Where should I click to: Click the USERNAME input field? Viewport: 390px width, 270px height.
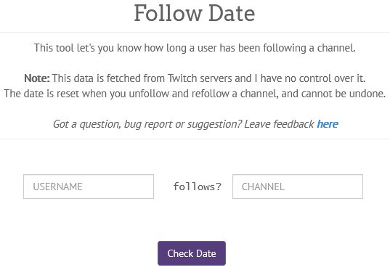(x=89, y=187)
